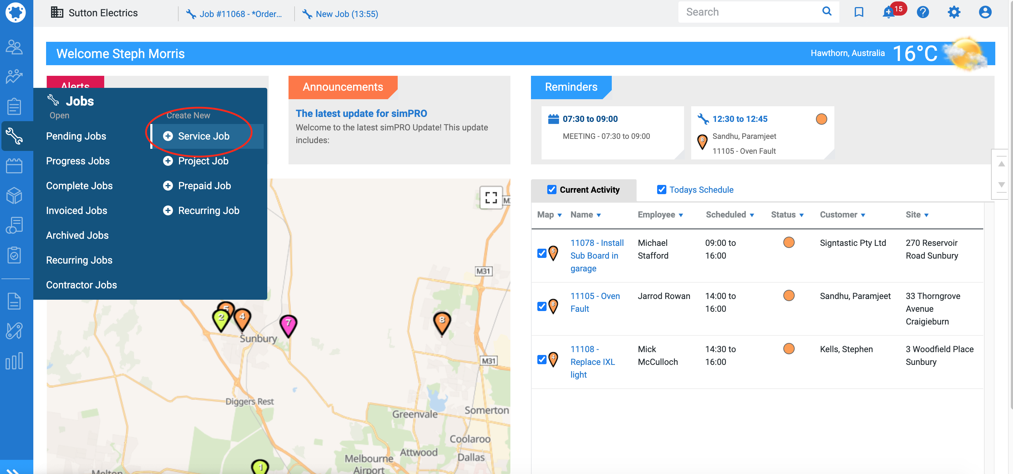Open the Customer column dropdown arrow
Viewport: 1013px width, 474px height.
click(x=863, y=215)
